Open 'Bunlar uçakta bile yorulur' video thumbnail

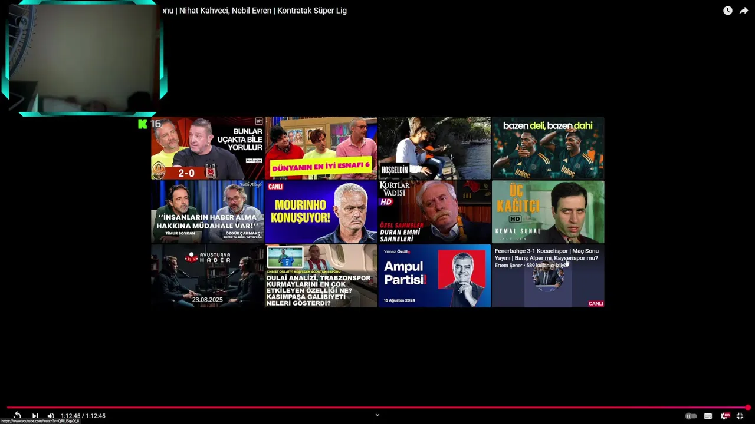tap(207, 148)
